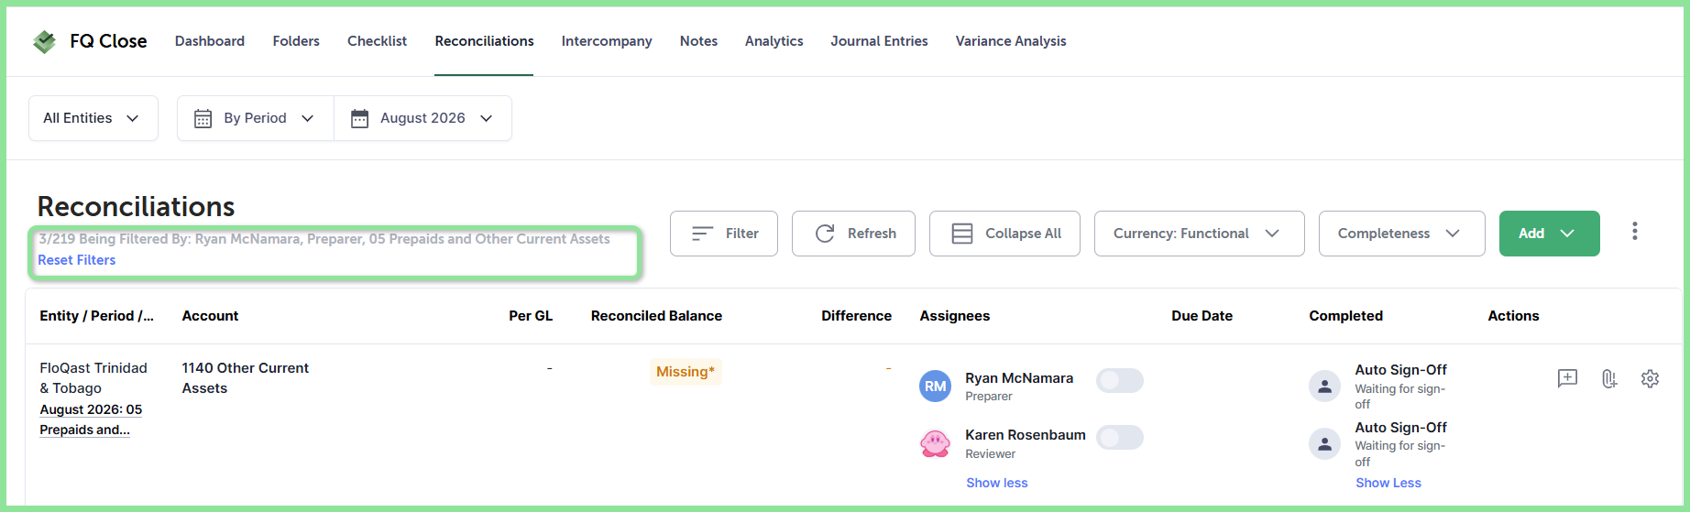The image size is (1690, 512).
Task: Click the Reconciled Balance column header
Action: [656, 316]
